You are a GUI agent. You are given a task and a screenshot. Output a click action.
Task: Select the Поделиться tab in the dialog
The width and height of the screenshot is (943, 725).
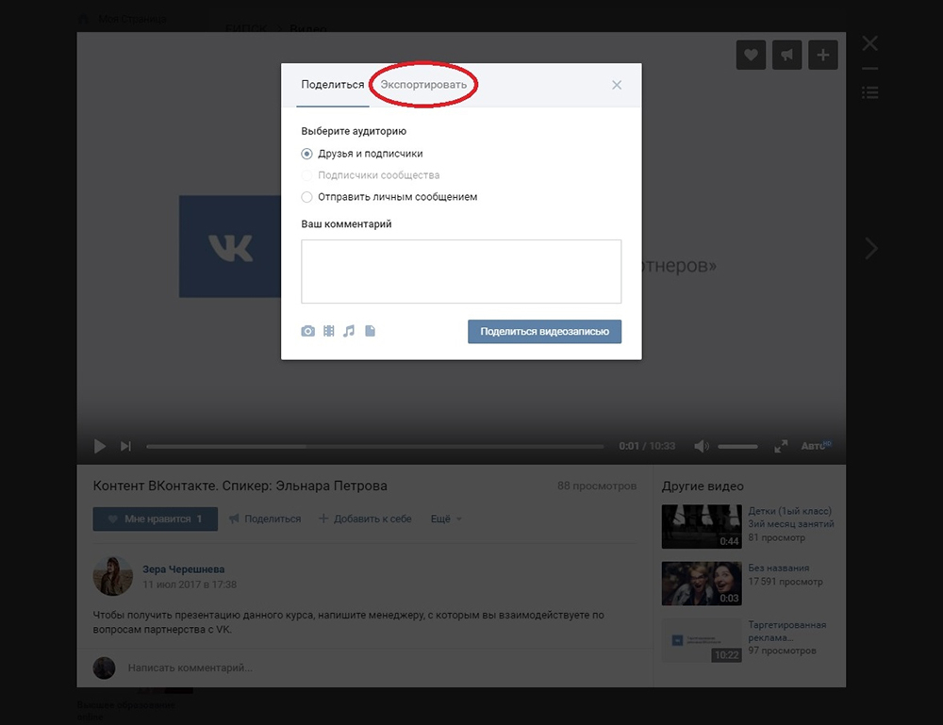click(333, 85)
